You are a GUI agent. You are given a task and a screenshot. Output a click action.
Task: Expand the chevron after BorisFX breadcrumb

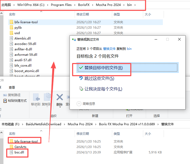click(93, 5)
